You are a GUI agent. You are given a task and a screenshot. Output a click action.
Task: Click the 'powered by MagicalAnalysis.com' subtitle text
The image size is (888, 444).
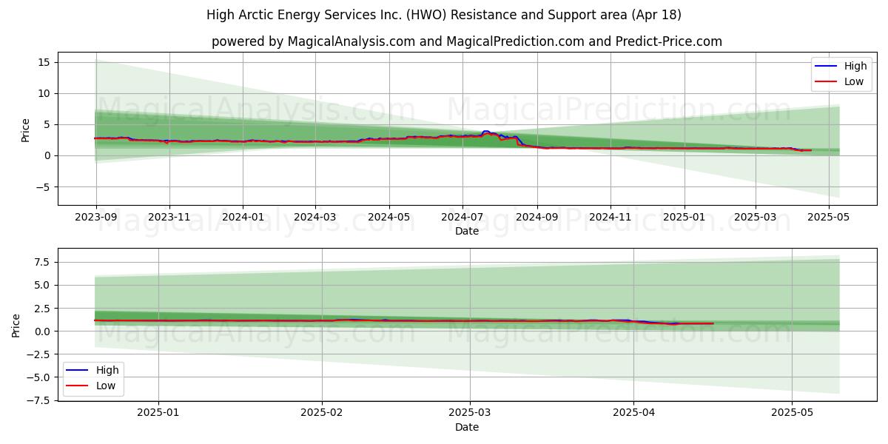(467, 41)
